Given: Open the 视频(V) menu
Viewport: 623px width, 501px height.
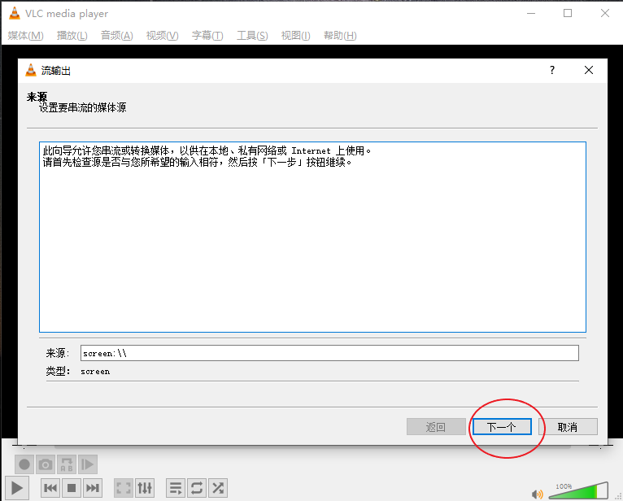Looking at the screenshot, I should click(x=162, y=35).
